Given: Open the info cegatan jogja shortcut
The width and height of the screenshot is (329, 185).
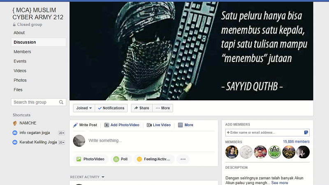Looking at the screenshot, I should (35, 132).
